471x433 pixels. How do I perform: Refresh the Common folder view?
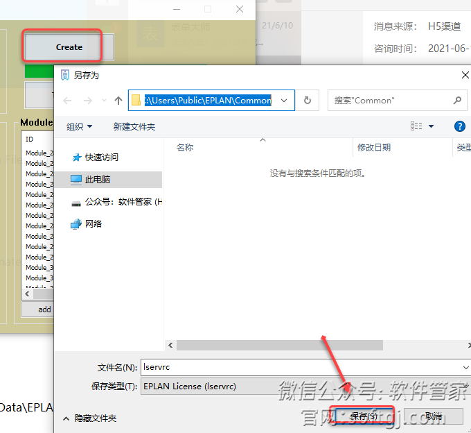pos(308,100)
